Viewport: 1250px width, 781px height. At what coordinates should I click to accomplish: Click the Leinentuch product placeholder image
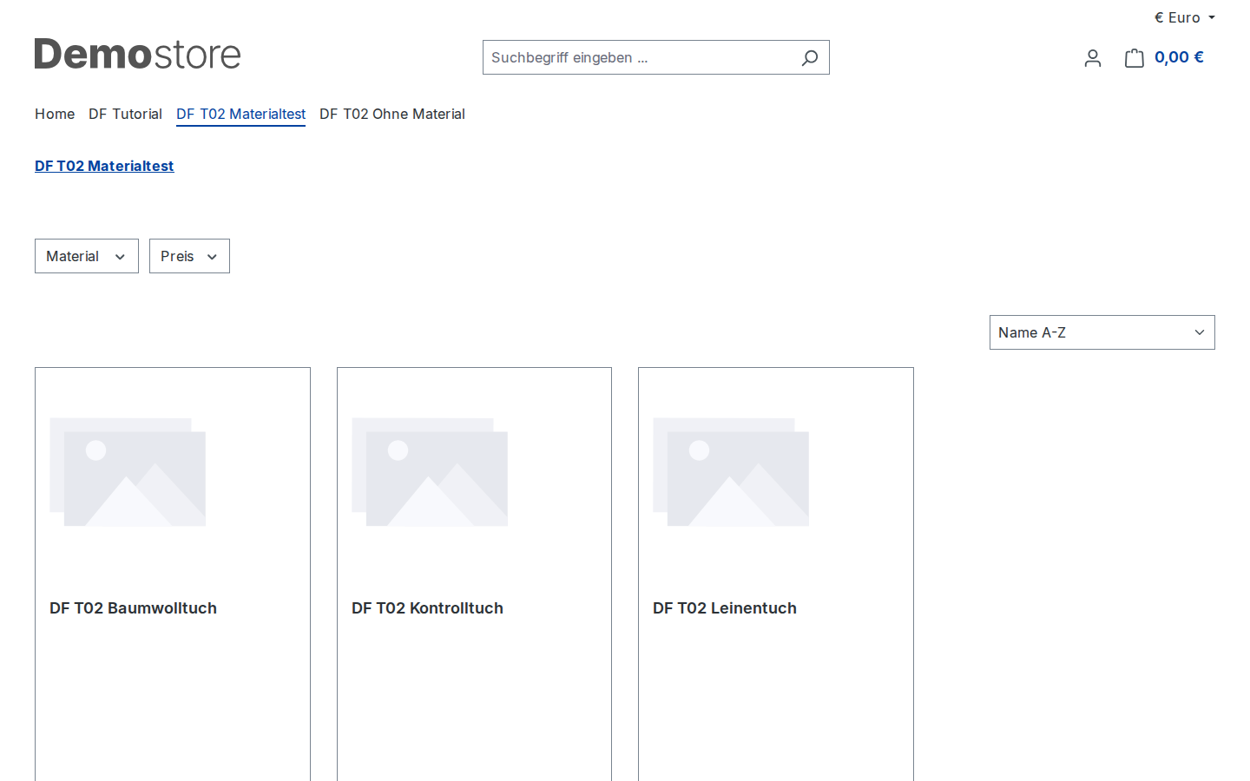click(731, 472)
